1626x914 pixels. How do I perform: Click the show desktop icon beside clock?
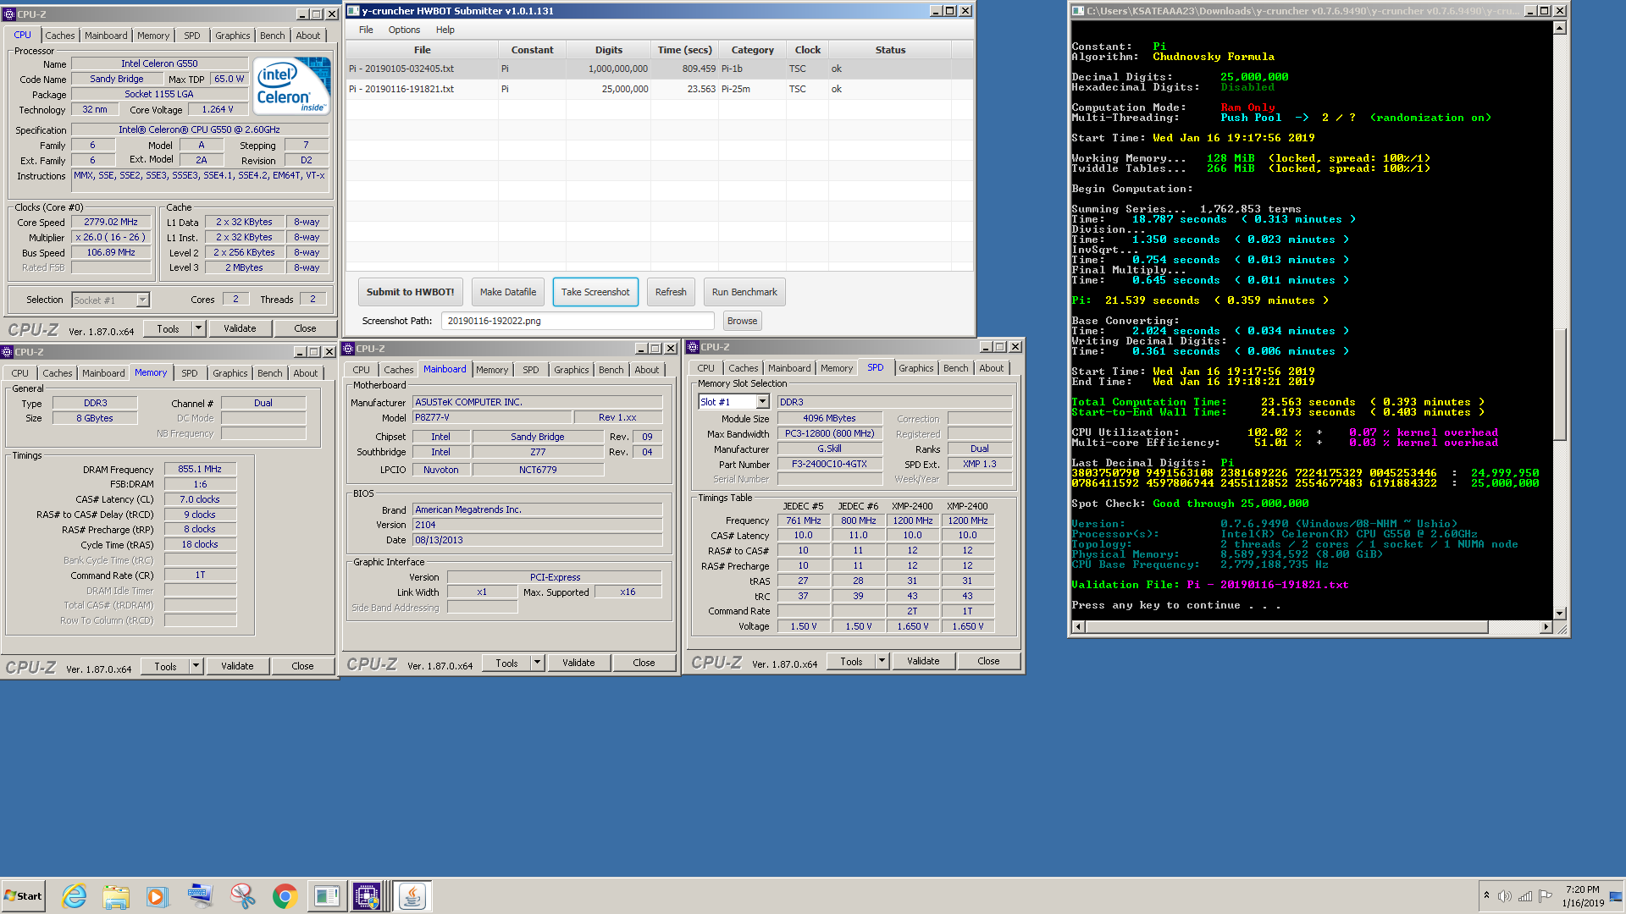1616,896
